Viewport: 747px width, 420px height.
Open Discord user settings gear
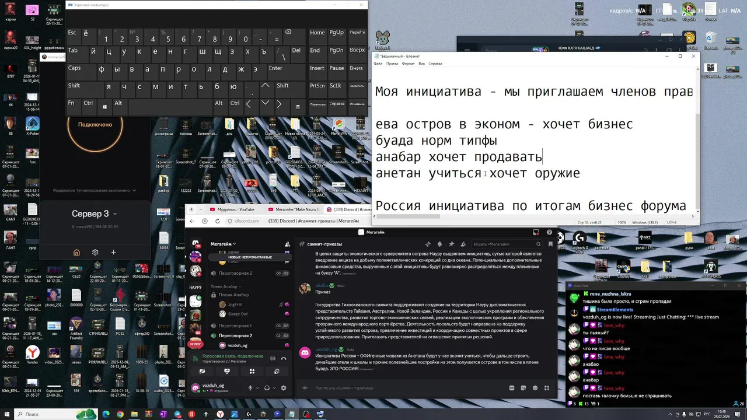tap(284, 388)
